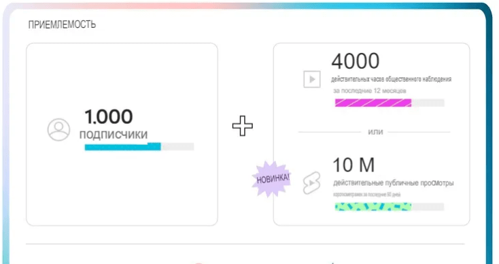
Task: Click the small 90-day Shorts caption
Action: click(x=366, y=195)
